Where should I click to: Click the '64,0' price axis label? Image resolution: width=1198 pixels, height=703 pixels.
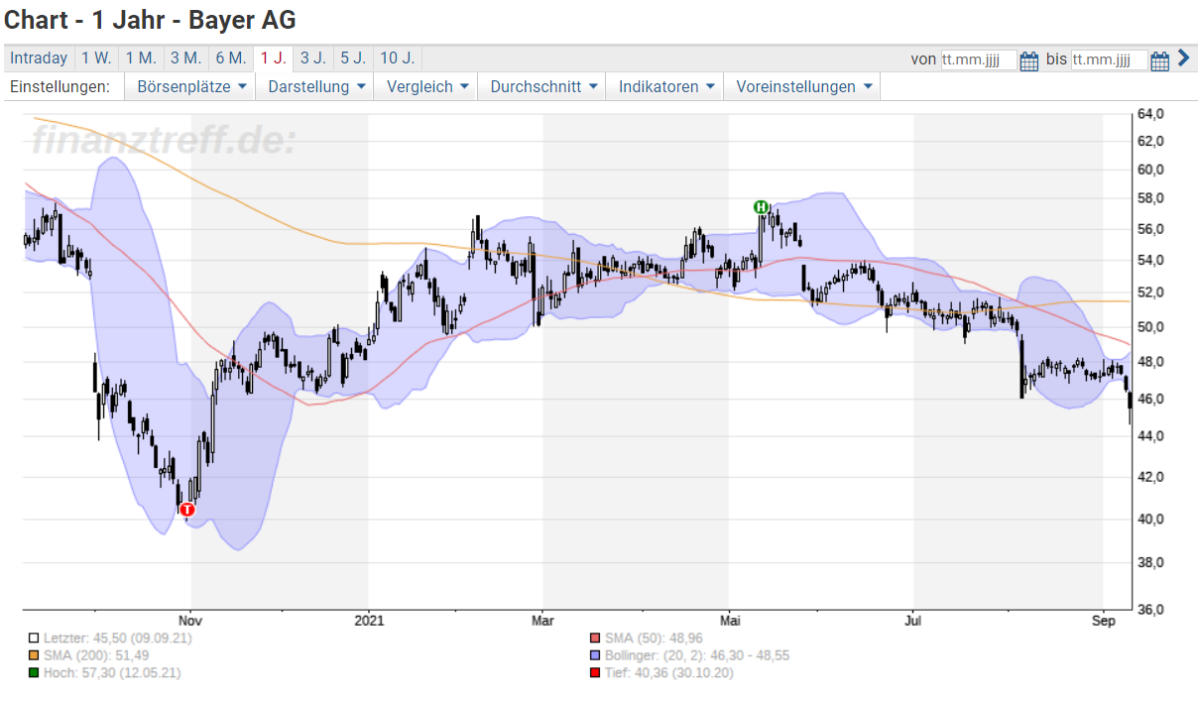tap(1151, 114)
